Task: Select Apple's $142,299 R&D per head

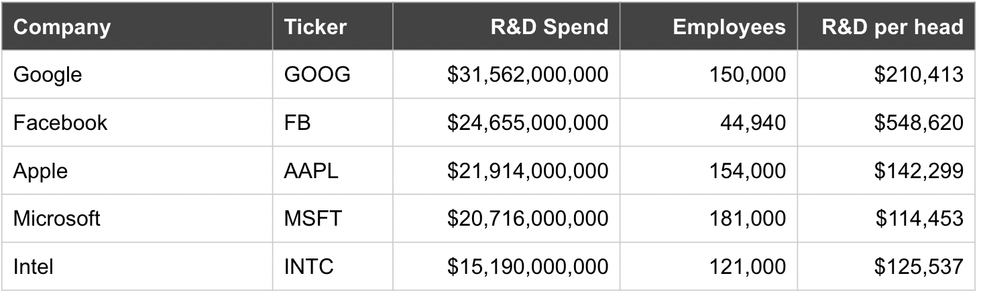Action: pos(919,171)
